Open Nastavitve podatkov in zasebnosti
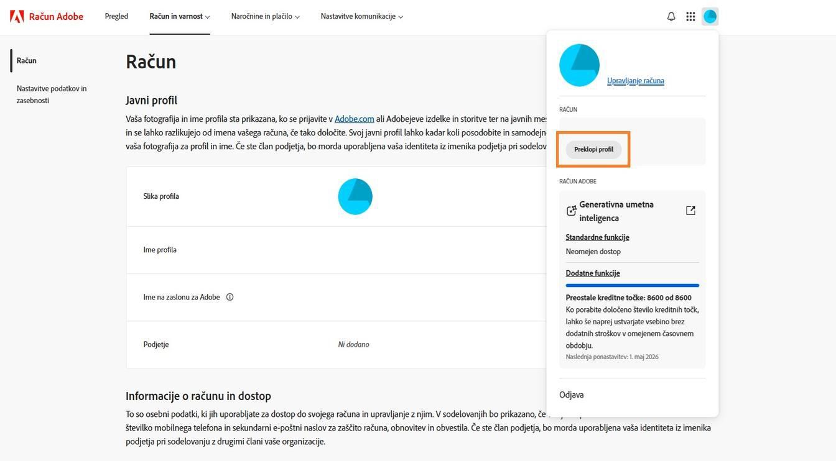 (52, 94)
